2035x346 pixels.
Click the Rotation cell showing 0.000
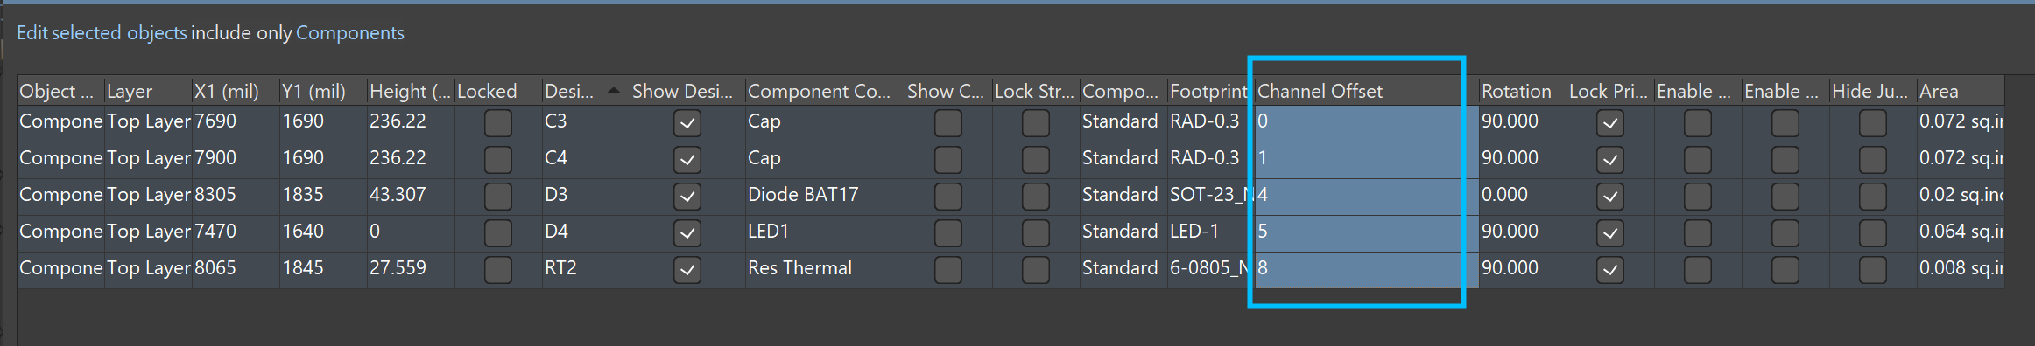(x=1523, y=196)
